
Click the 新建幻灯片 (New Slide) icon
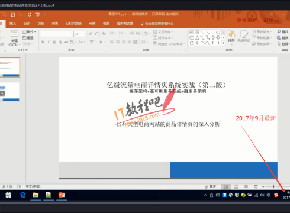14,34
